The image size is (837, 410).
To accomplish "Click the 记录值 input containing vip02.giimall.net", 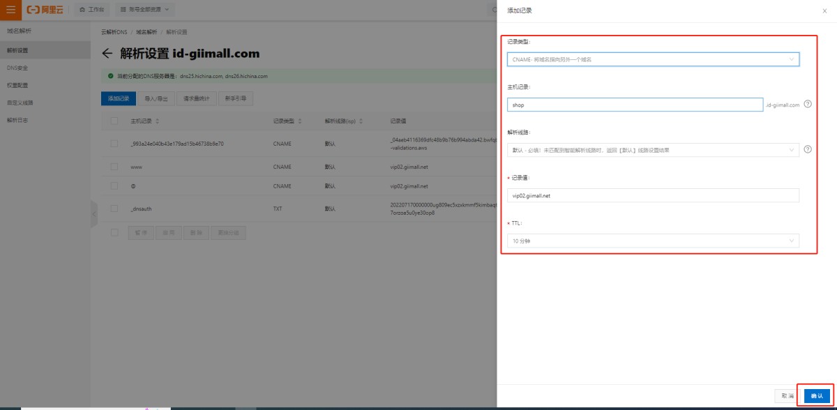I will point(653,196).
